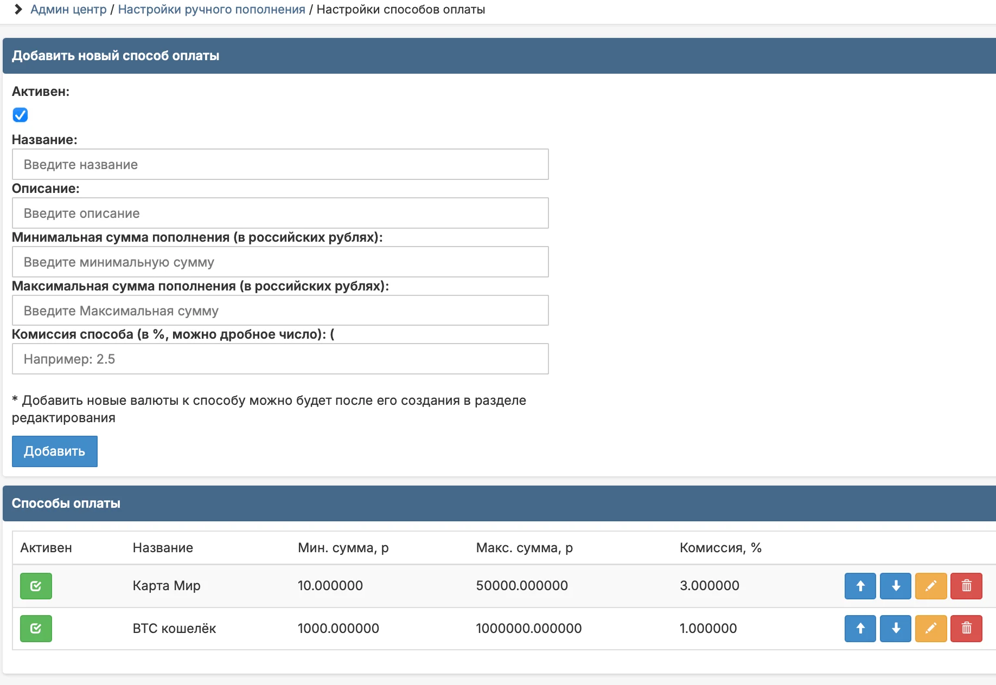Image resolution: width=996 pixels, height=685 pixels.
Task: Delete the Карта Мир payment method
Action: (x=966, y=586)
